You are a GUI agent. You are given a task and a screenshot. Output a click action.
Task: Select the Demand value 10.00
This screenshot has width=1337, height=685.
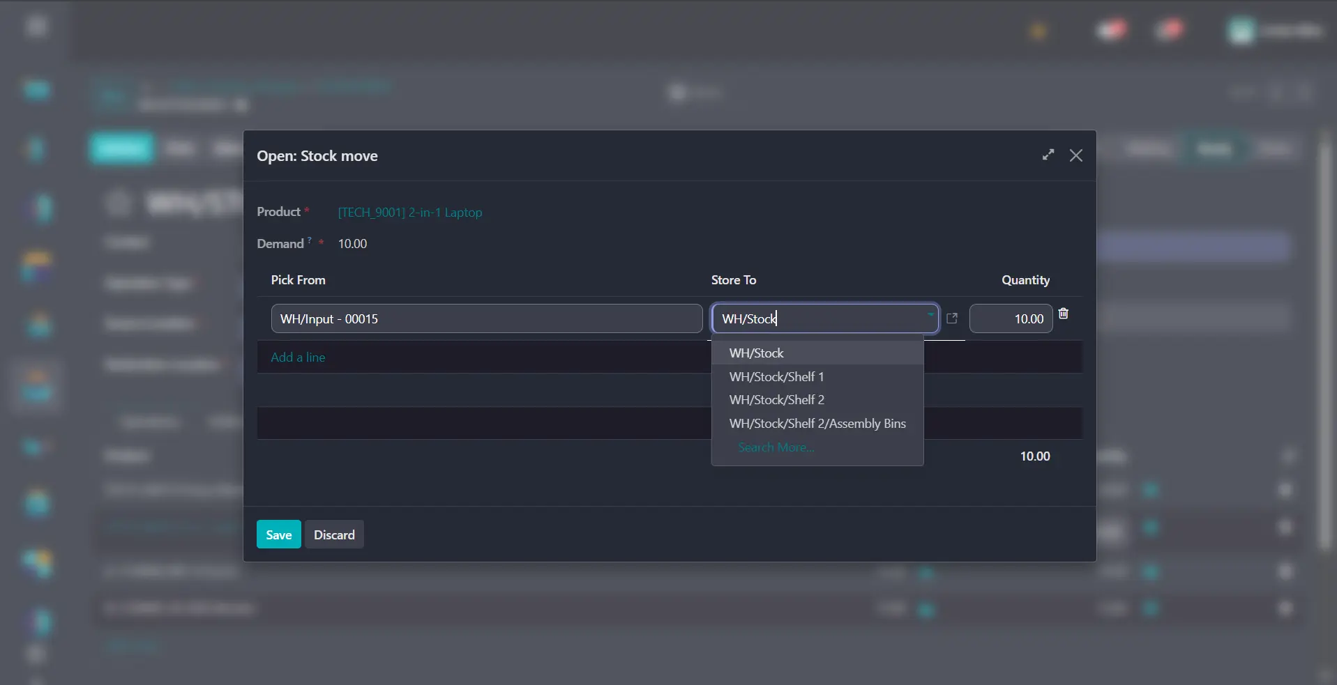point(352,243)
